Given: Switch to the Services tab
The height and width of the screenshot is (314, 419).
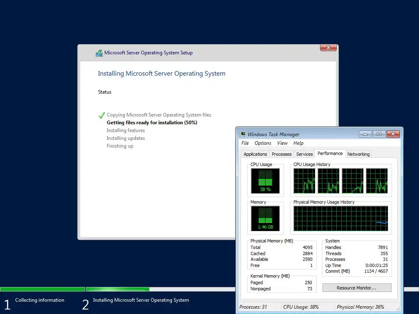Looking at the screenshot, I should (x=304, y=154).
